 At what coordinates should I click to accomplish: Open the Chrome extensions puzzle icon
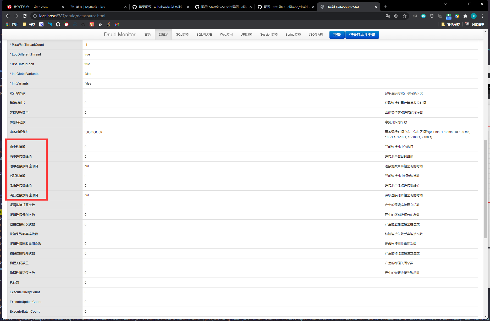click(465, 16)
